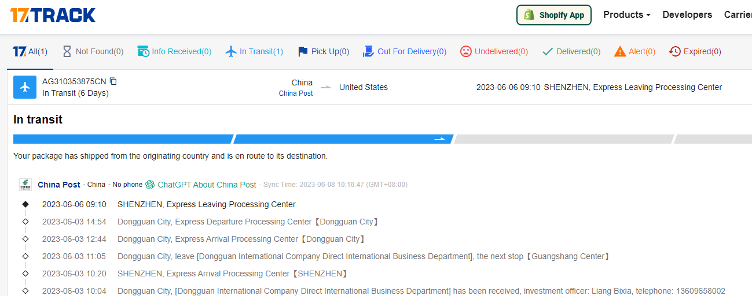Open the Shopify App button
This screenshot has width=752, height=296.
[x=553, y=15]
